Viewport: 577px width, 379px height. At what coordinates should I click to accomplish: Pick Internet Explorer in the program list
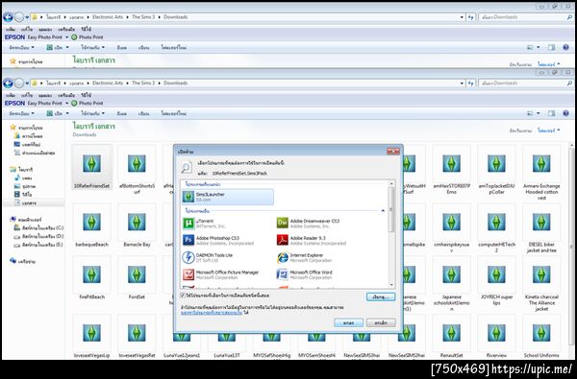tap(304, 257)
